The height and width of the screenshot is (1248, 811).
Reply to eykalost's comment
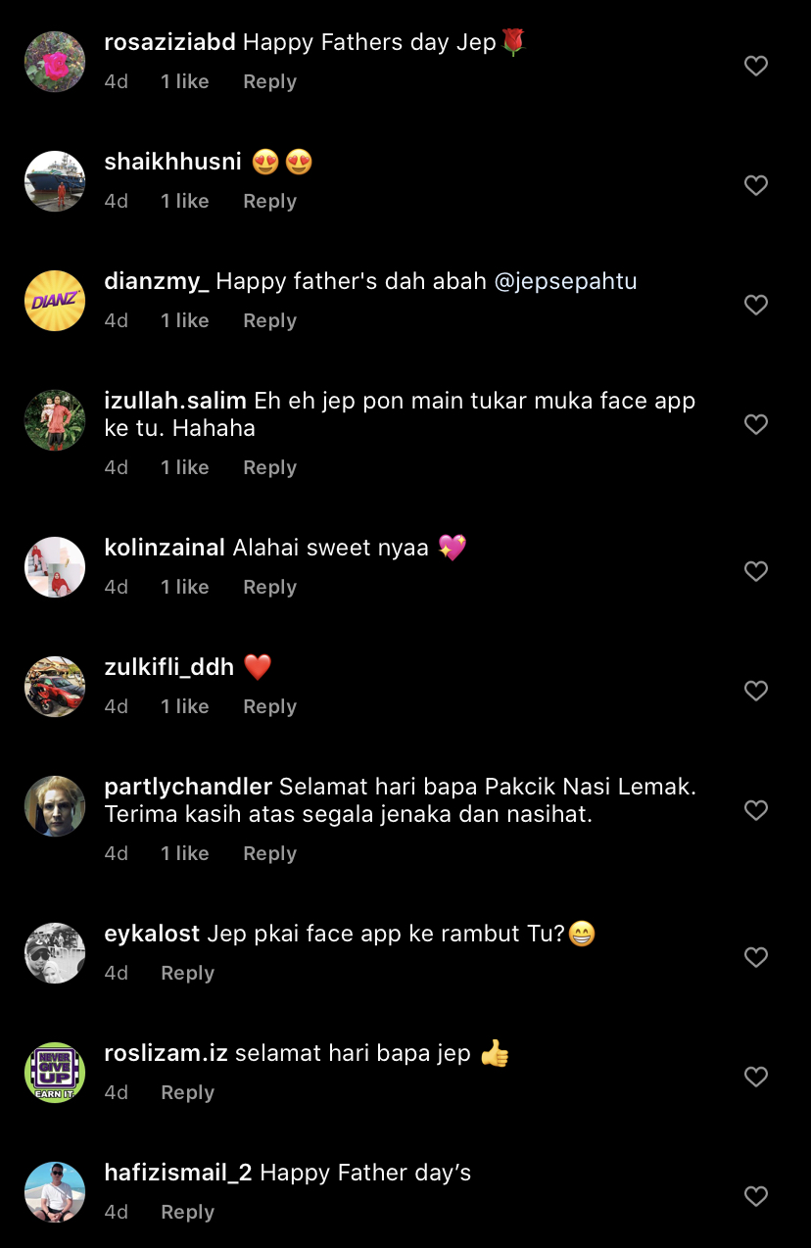[187, 973]
